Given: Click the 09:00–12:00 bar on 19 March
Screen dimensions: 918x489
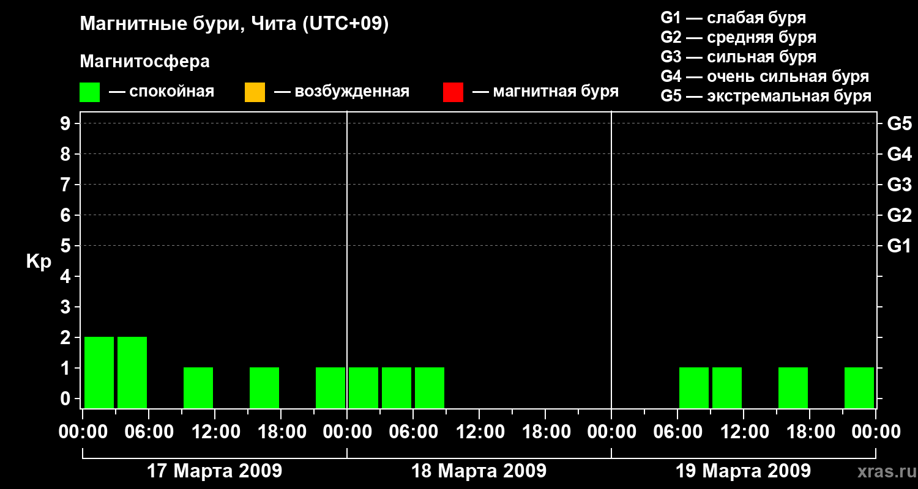Looking at the screenshot, I should coord(727,388).
